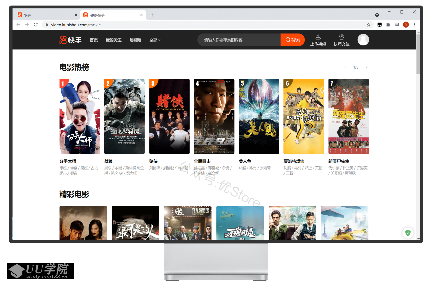The height and width of the screenshot is (286, 432).
Task: Open the 花儿照相馆 movie thumbnail
Action: (188, 223)
